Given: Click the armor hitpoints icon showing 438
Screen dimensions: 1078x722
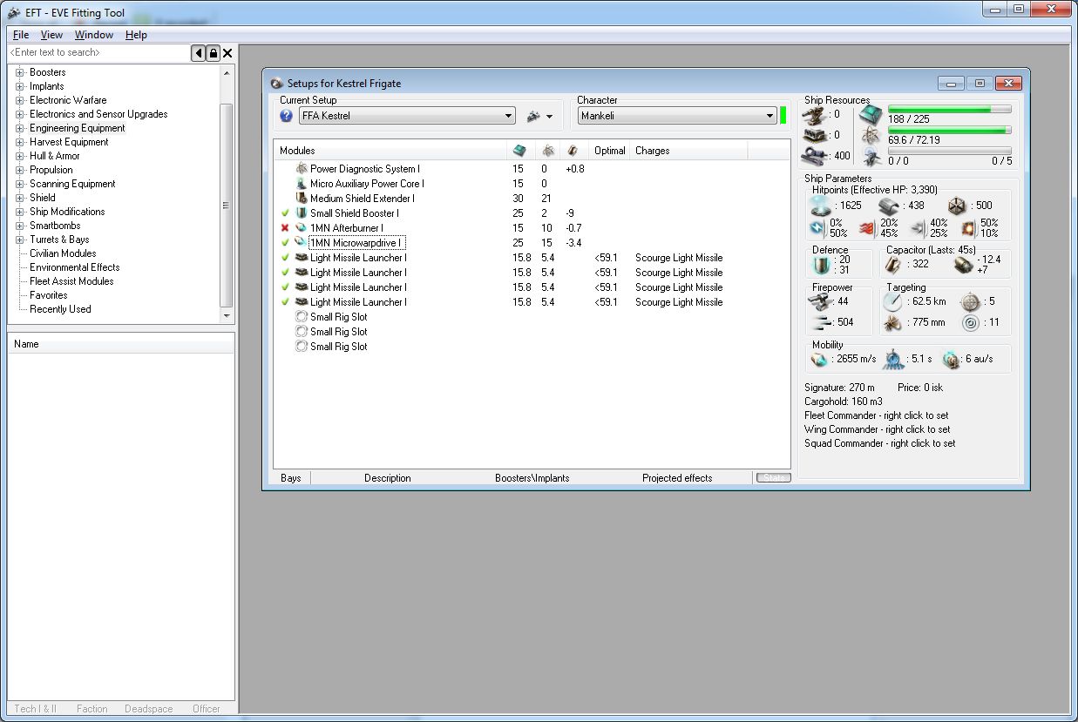Looking at the screenshot, I should [890, 206].
